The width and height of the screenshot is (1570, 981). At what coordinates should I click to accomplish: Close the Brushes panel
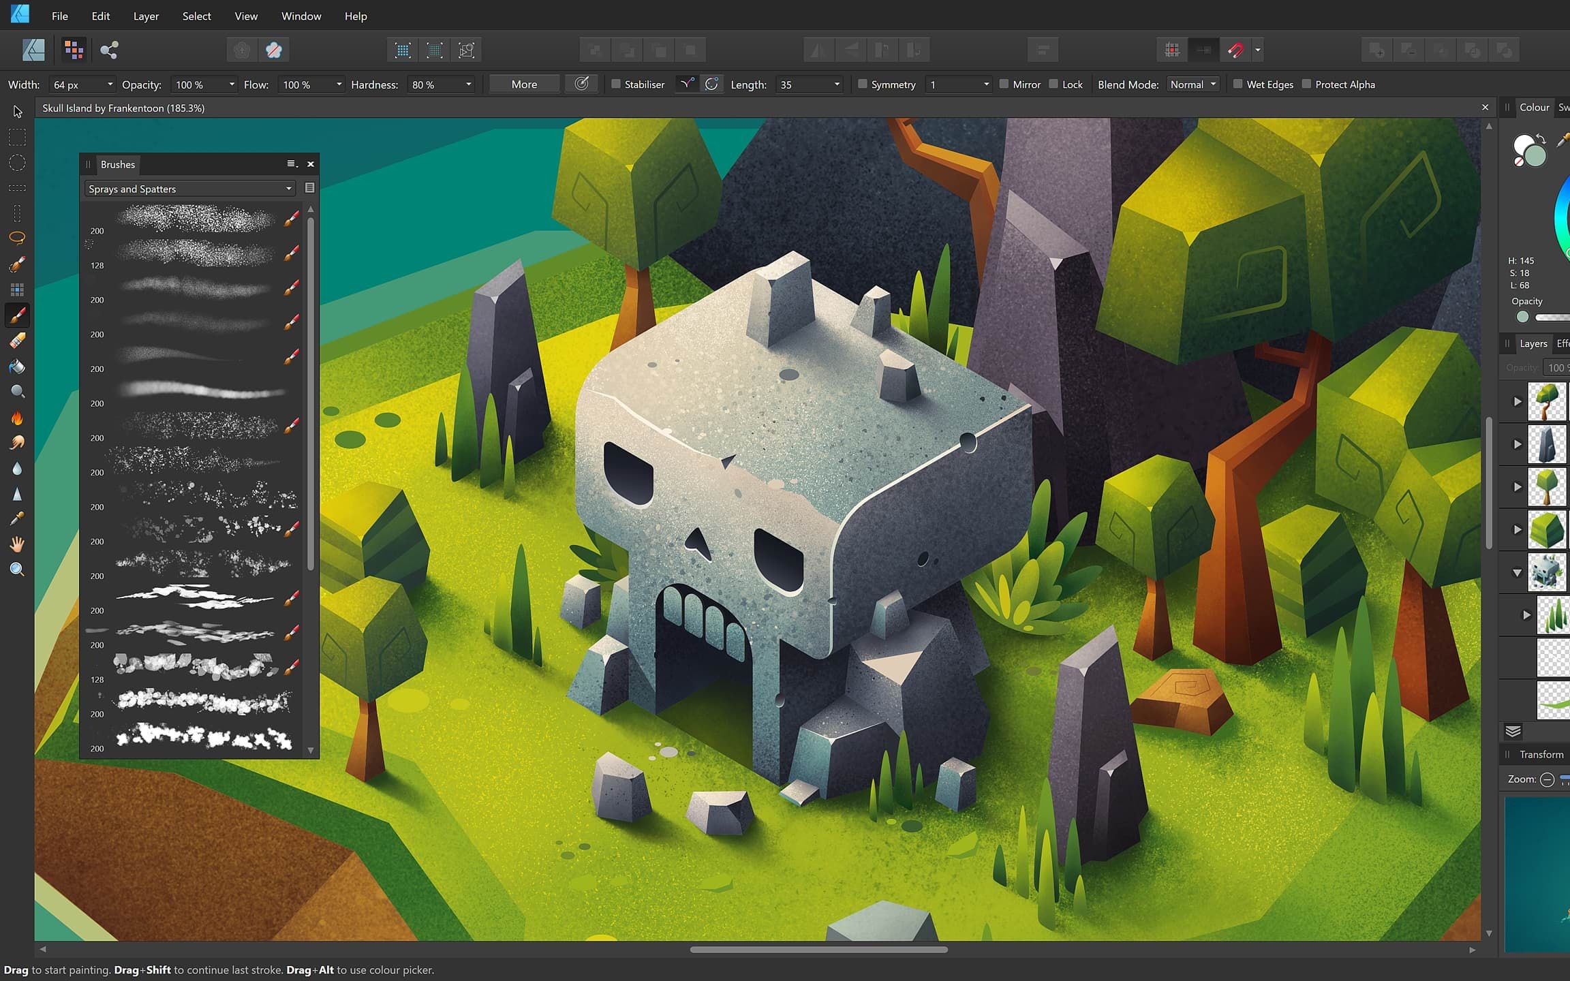[x=311, y=164]
